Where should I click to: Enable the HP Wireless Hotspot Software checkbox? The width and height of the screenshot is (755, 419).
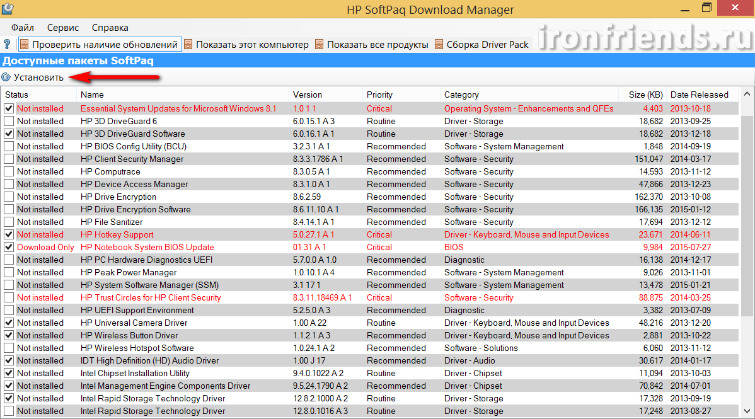pos(9,348)
